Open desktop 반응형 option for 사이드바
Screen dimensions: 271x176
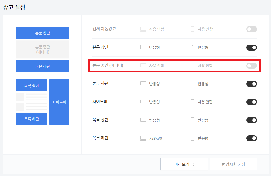(154, 102)
